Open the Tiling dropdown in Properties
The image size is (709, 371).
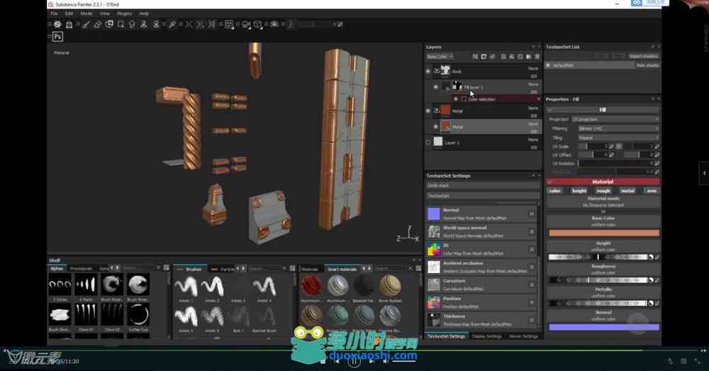tap(618, 138)
